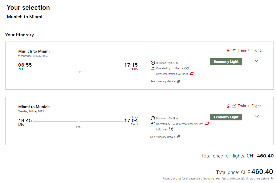Expand the Munich to Miami flight chevron
The image size is (276, 183).
pos(257,61)
